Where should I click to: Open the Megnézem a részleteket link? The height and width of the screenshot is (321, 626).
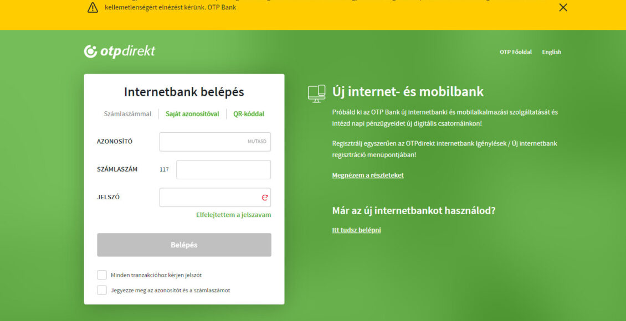click(x=368, y=175)
